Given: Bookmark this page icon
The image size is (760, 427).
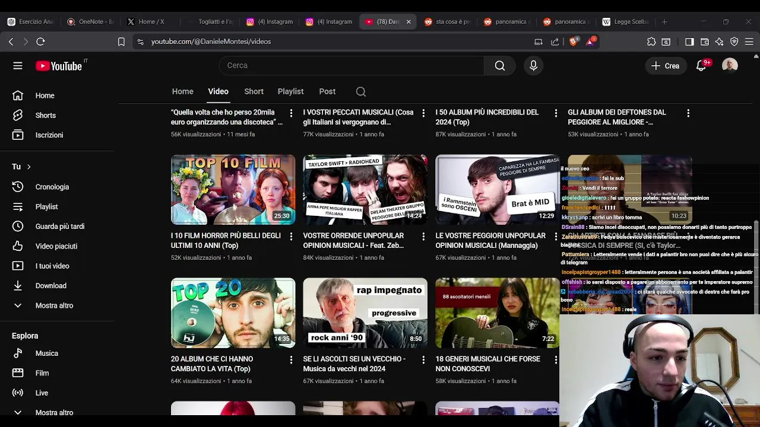Looking at the screenshot, I should (x=121, y=42).
